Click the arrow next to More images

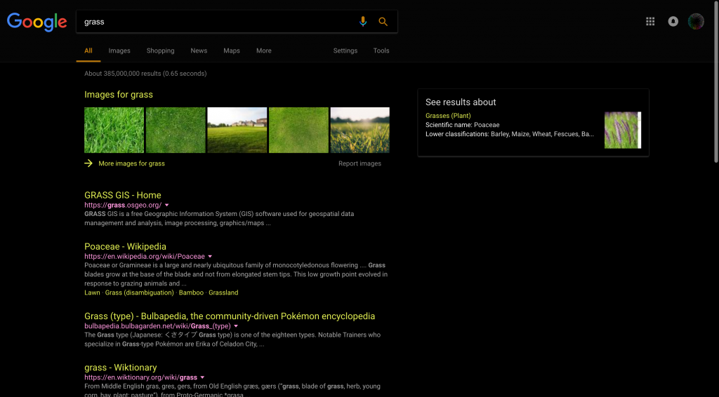click(88, 163)
